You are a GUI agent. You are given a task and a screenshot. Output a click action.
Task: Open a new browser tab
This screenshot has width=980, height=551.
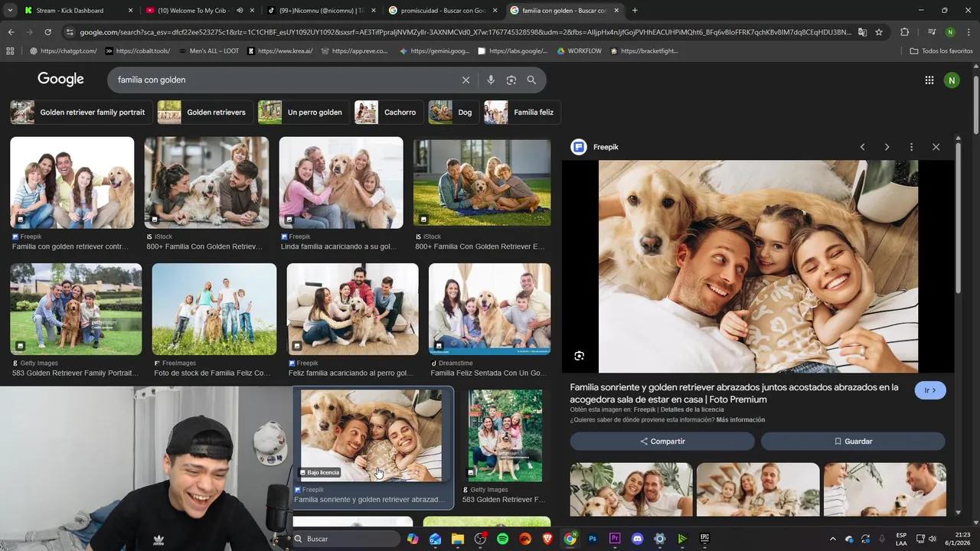pos(635,11)
